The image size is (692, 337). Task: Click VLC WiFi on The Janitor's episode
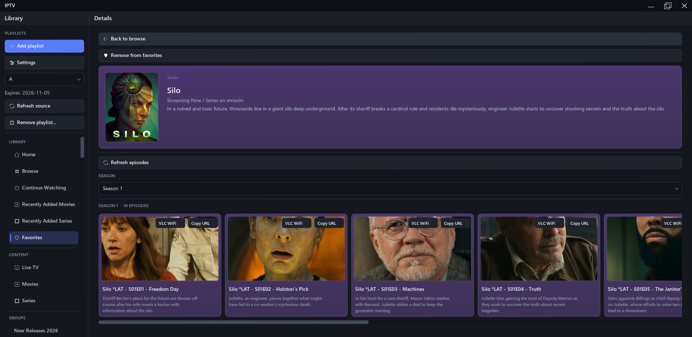[671, 223]
